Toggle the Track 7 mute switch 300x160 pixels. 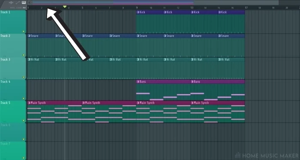(24, 158)
